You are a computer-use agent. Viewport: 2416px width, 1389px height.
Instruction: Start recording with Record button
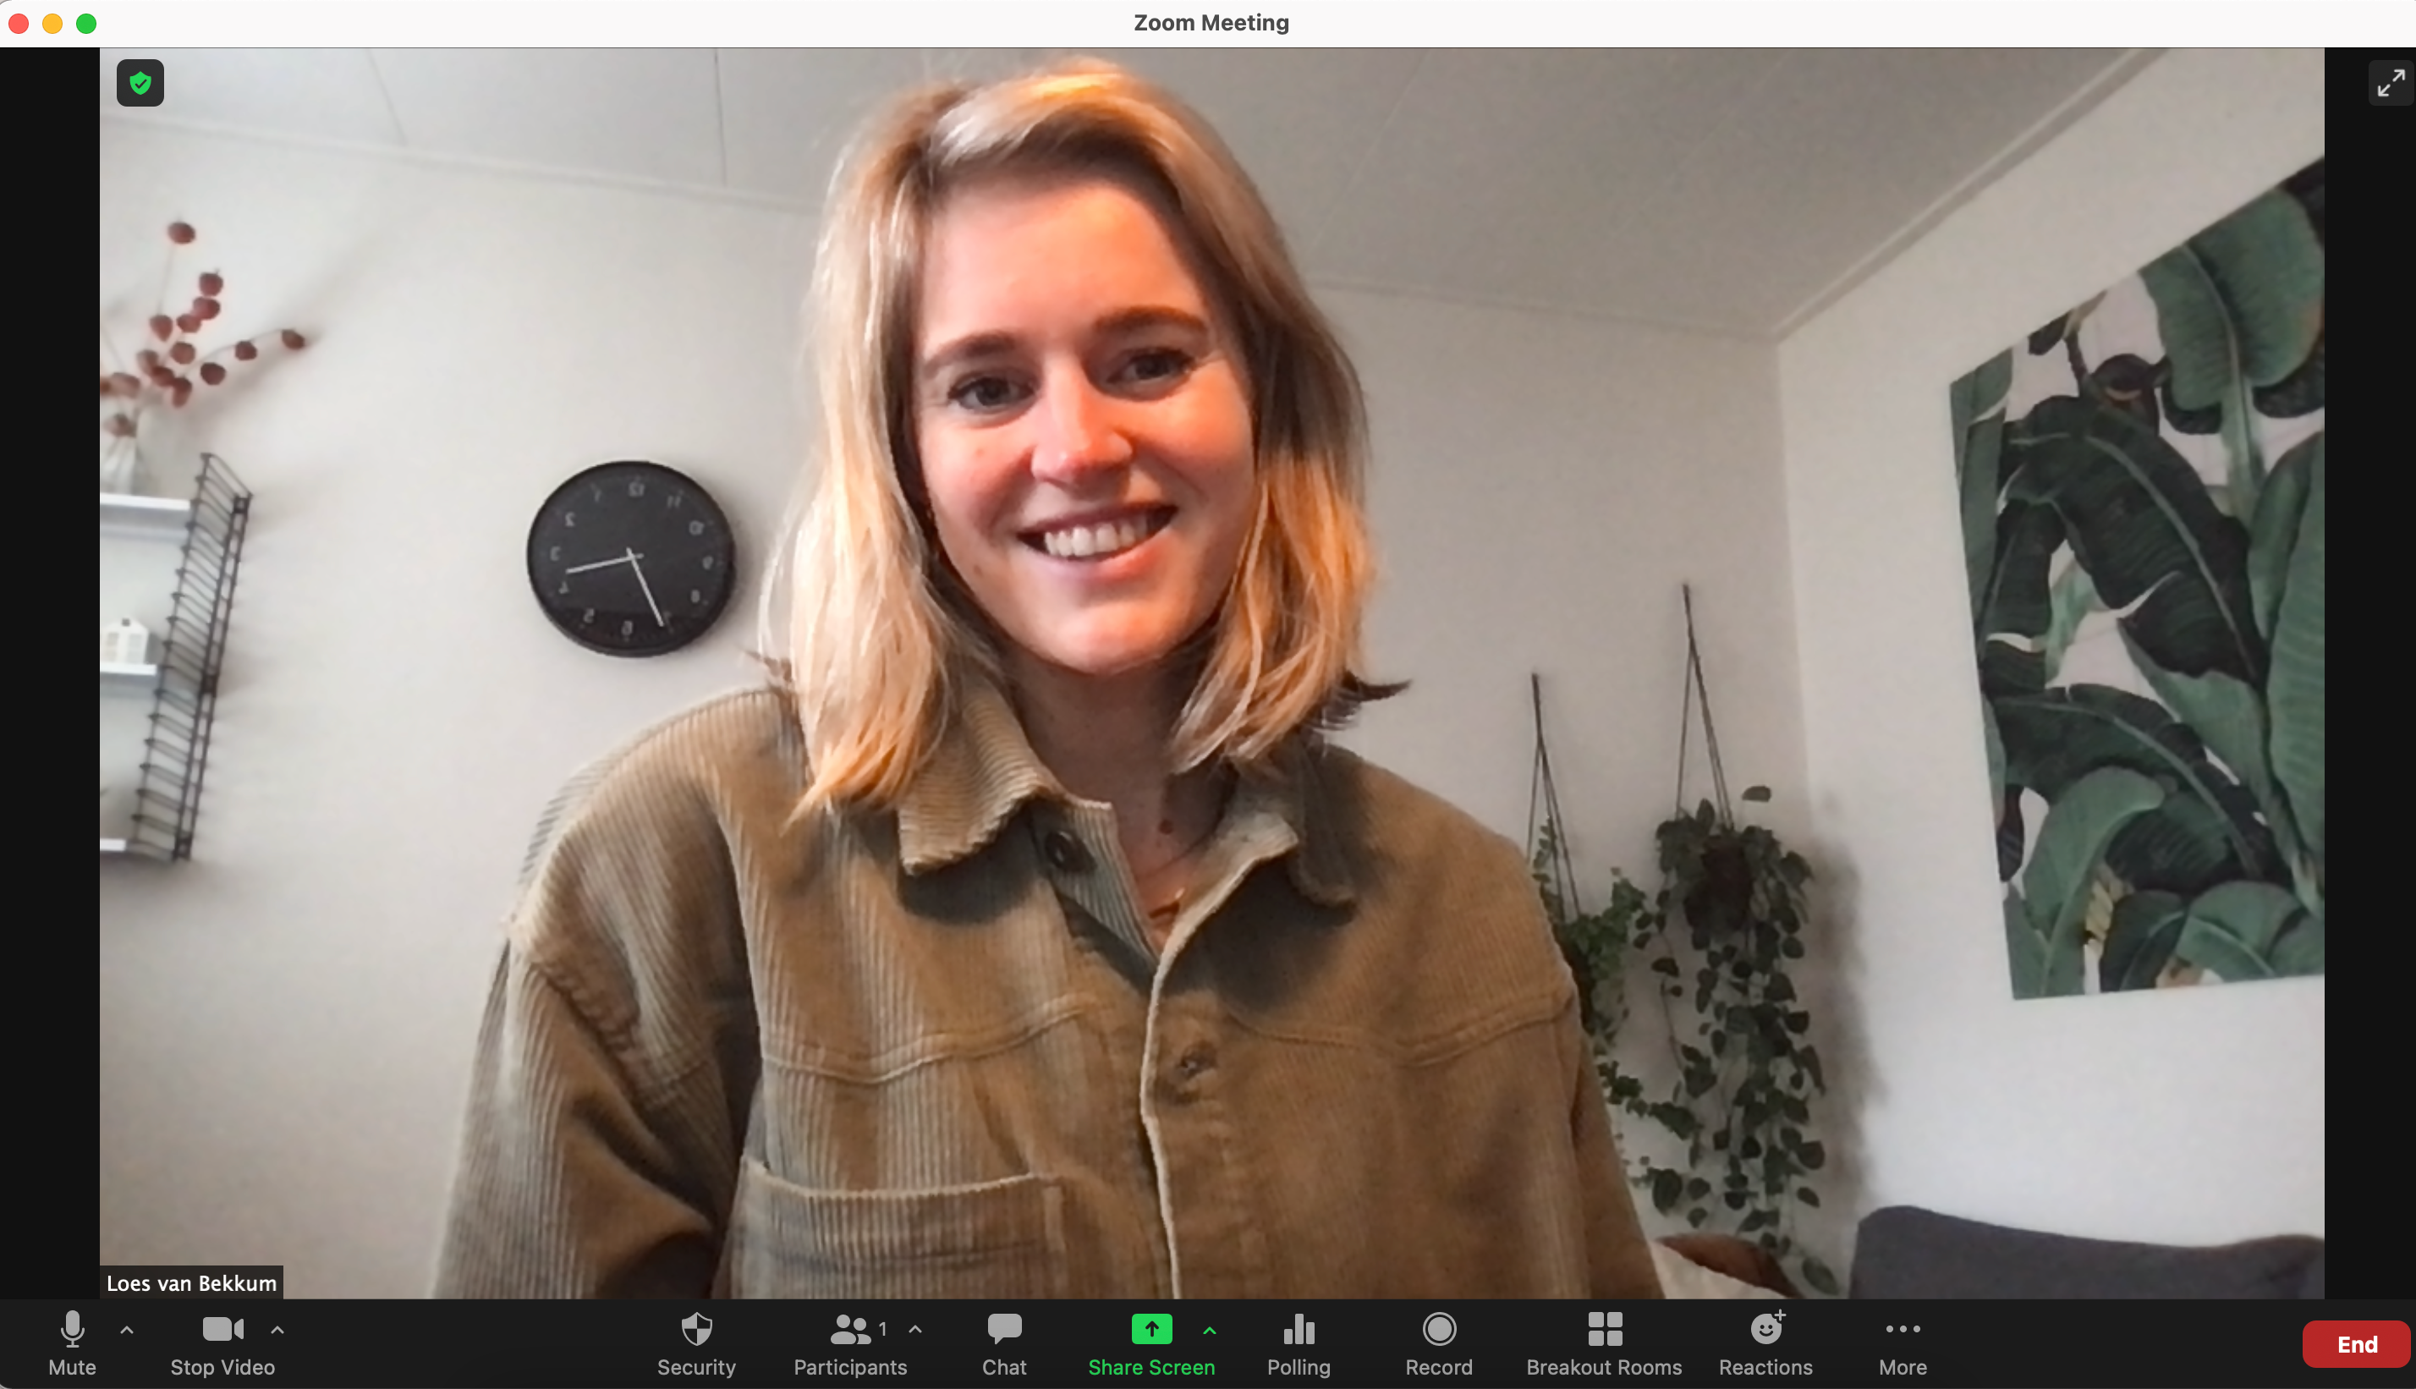tap(1438, 1343)
